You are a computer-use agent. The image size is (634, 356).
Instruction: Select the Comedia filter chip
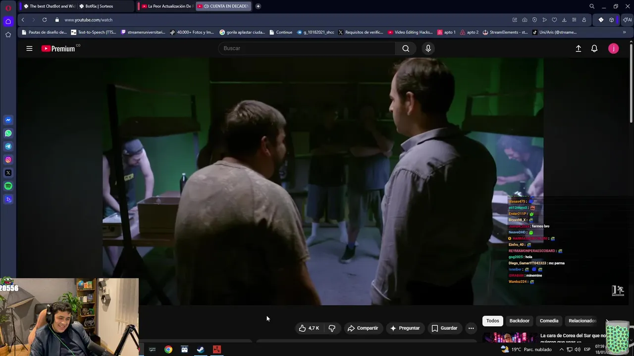coord(549,321)
